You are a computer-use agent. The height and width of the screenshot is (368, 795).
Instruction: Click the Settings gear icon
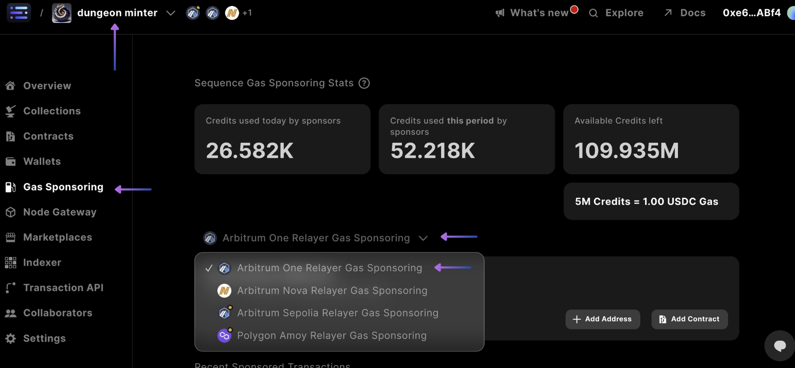click(10, 338)
